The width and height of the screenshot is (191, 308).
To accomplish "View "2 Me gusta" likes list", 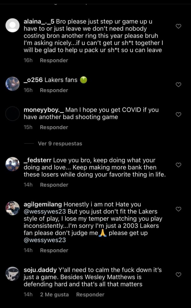I will (x=54, y=295).
